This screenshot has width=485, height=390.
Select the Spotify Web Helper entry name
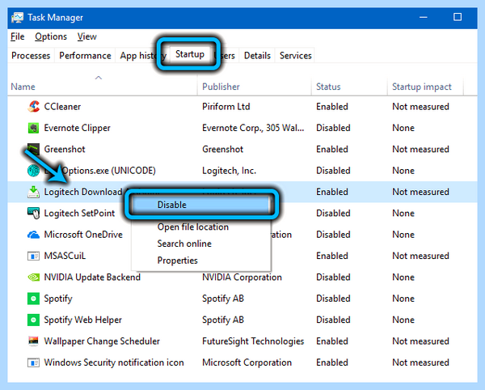83,320
